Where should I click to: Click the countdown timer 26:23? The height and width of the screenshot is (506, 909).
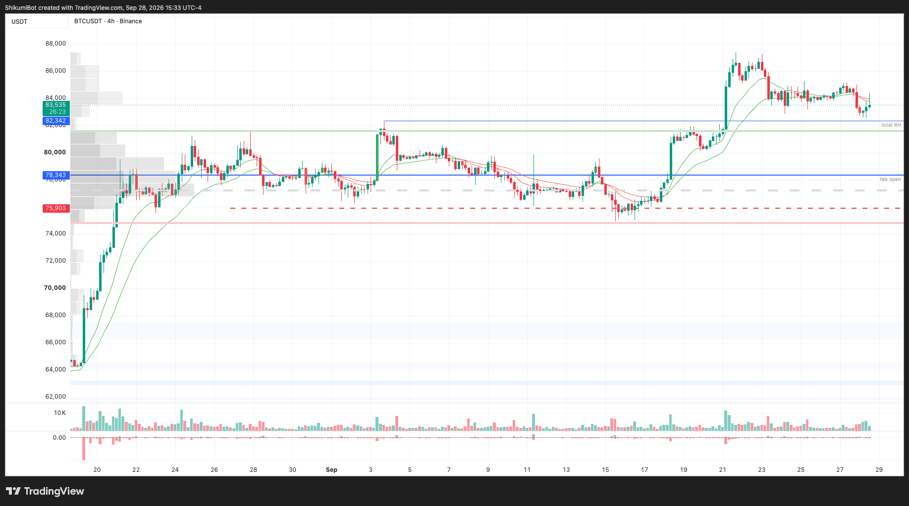(x=57, y=112)
